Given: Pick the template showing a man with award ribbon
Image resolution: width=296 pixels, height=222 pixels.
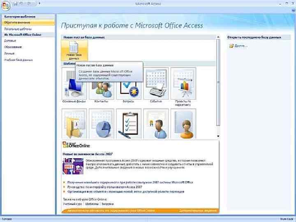Looking at the screenshot, I should click(156, 124).
